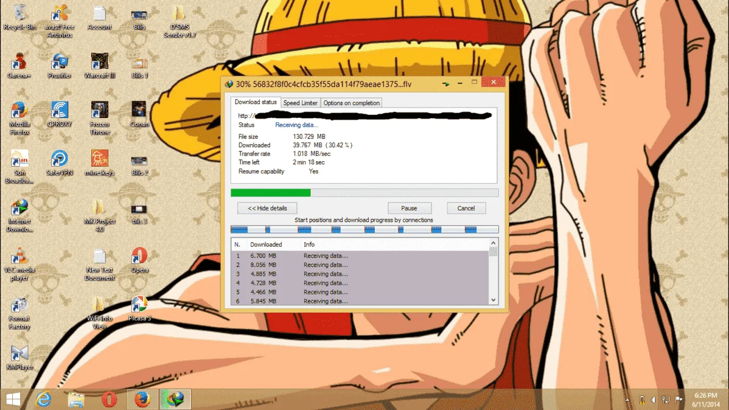Click the connections progress segments bar

tap(364, 229)
